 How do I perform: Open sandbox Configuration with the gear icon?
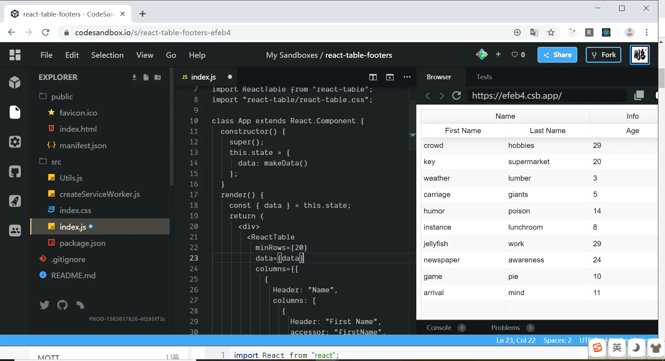click(x=15, y=142)
